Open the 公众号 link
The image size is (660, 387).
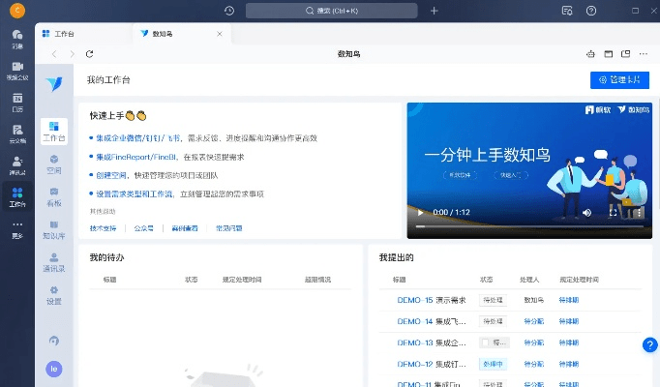(x=143, y=228)
